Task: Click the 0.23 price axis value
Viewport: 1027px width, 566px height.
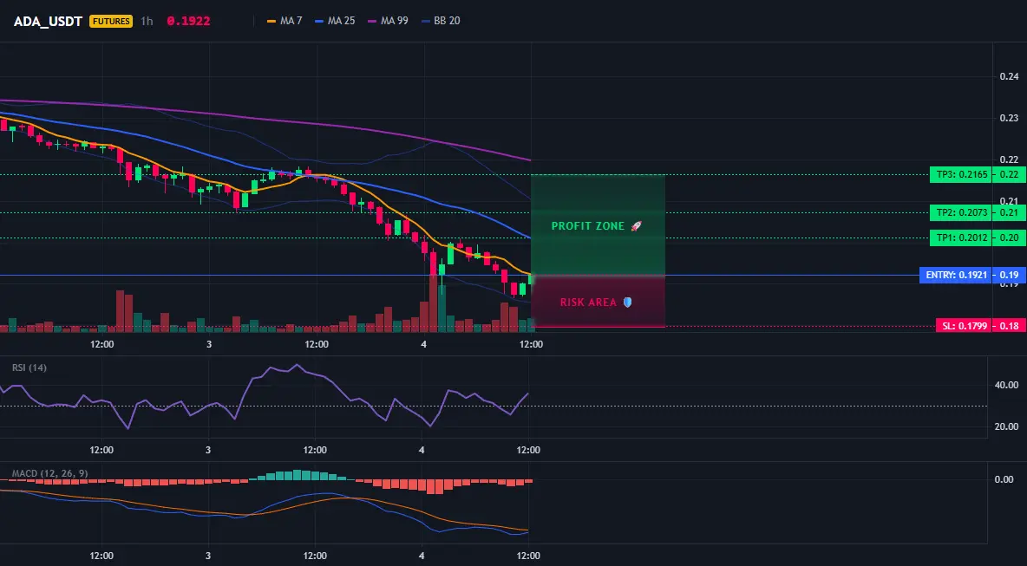Action: tap(1009, 119)
